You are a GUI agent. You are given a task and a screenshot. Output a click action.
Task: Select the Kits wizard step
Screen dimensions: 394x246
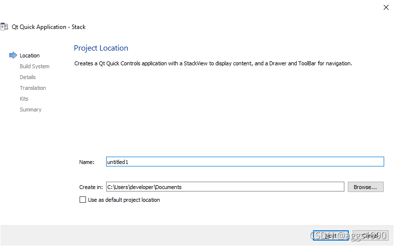pyautogui.click(x=24, y=99)
